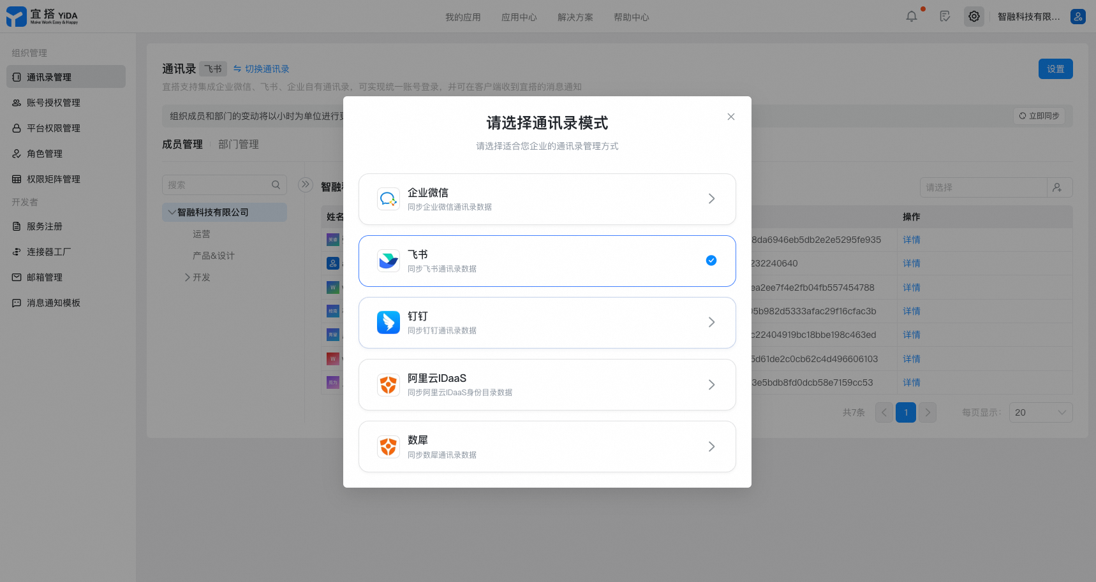Viewport: 1096px width, 582px height.
Task: Click the task list icon beside the bell
Action: click(x=945, y=17)
